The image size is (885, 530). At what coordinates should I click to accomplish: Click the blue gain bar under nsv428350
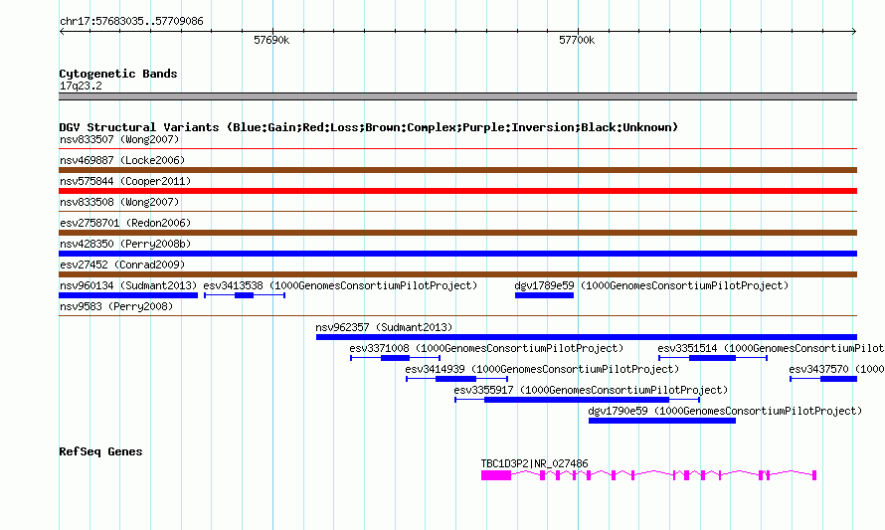point(457,254)
